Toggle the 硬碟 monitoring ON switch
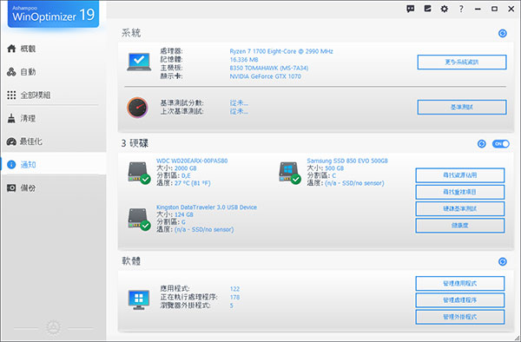 (500, 144)
